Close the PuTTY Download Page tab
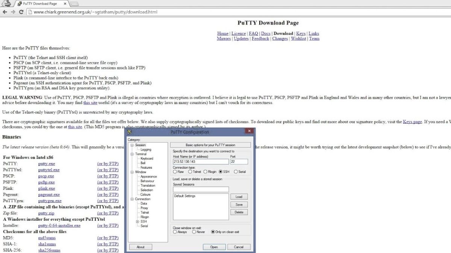The image size is (451, 253). point(65,3)
